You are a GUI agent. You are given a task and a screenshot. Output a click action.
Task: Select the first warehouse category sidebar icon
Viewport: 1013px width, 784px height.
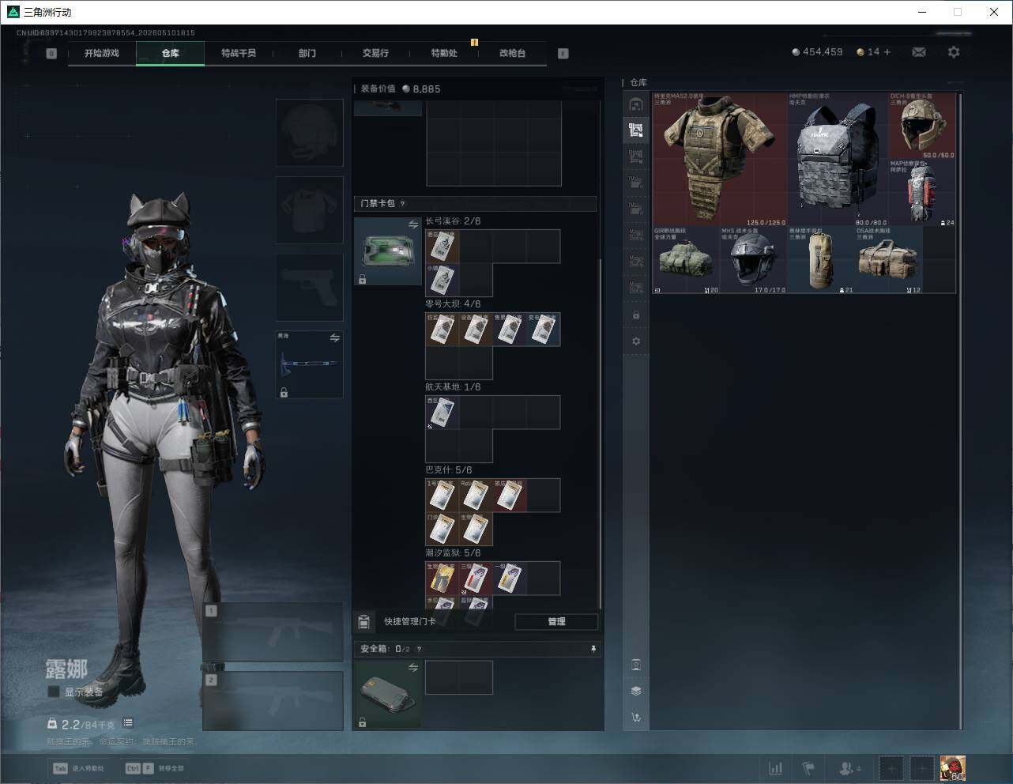pyautogui.click(x=635, y=104)
